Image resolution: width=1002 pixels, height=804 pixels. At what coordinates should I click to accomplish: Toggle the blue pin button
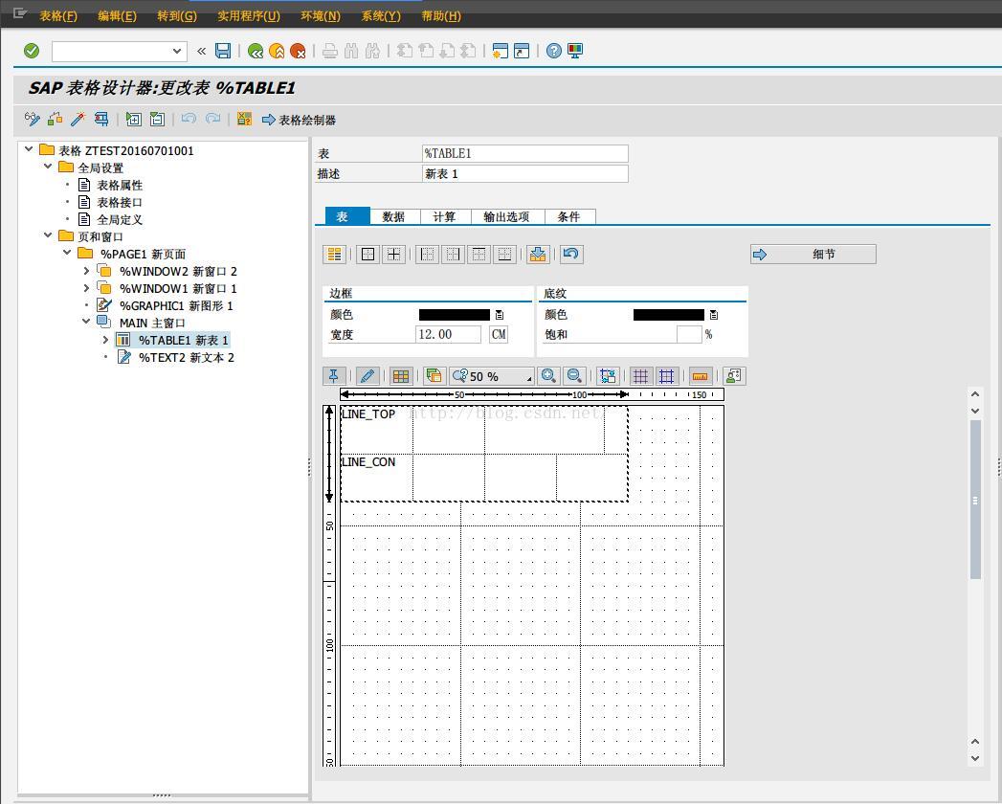(334, 376)
